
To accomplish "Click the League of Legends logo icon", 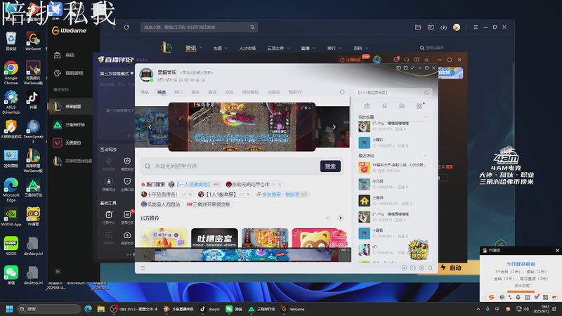I will (x=166, y=47).
